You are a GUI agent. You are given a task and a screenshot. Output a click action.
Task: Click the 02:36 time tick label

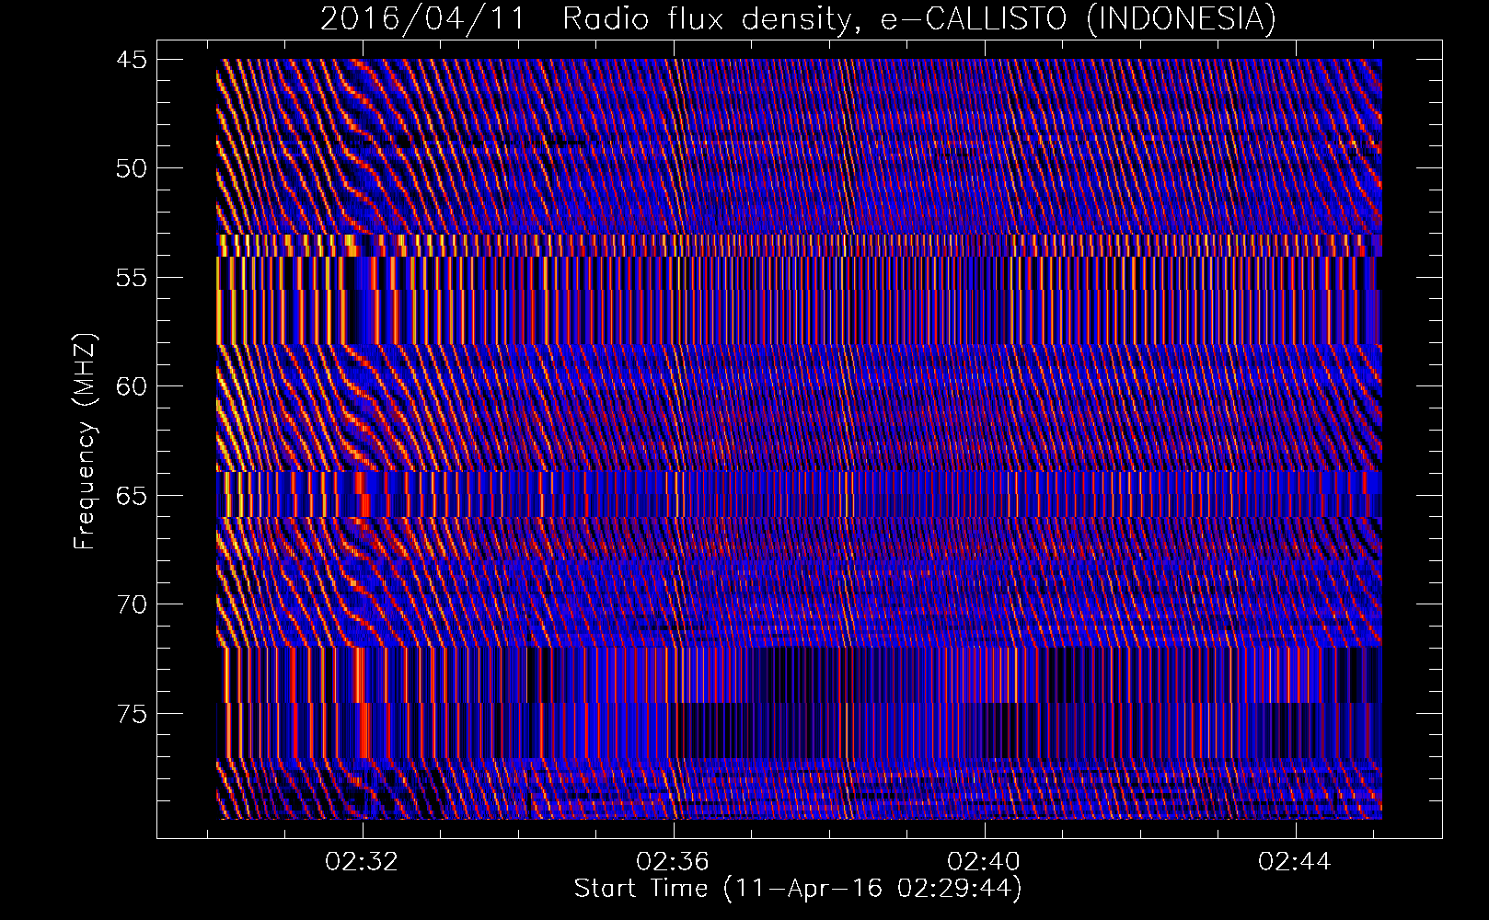pos(674,862)
